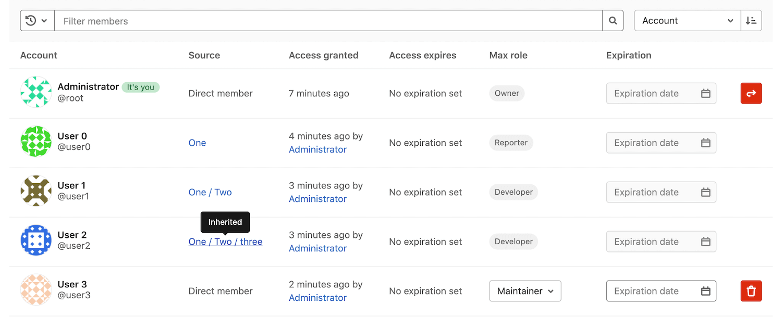This screenshot has height=317, width=782.
Task: Expand the Maintainer role dropdown for User 3
Action: coord(525,291)
